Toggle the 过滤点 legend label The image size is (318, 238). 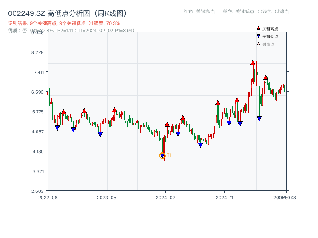tap(268, 44)
